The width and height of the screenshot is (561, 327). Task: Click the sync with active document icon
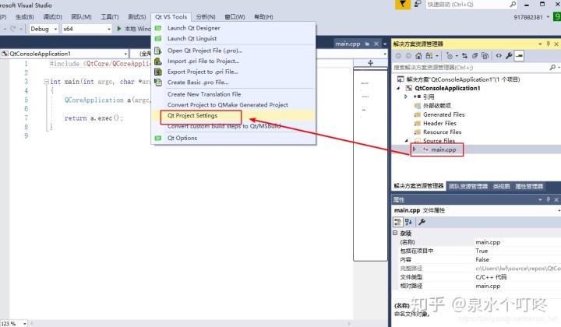coord(464,56)
